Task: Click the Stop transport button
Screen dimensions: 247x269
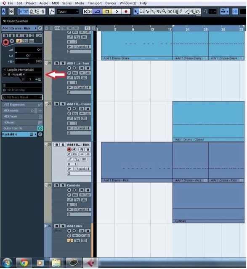Action: pyautogui.click(x=107, y=11)
